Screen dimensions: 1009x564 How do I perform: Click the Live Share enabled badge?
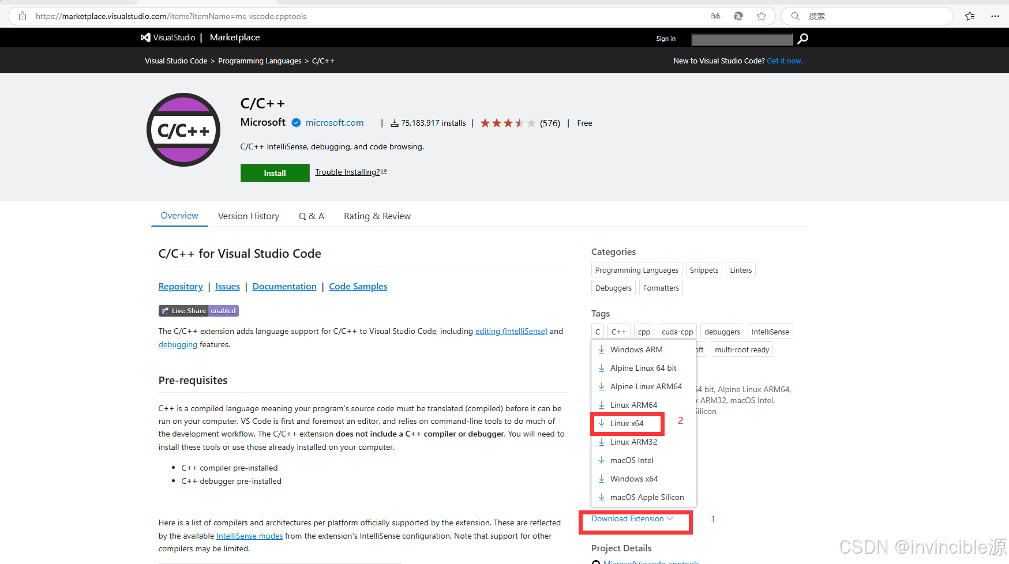tap(198, 311)
